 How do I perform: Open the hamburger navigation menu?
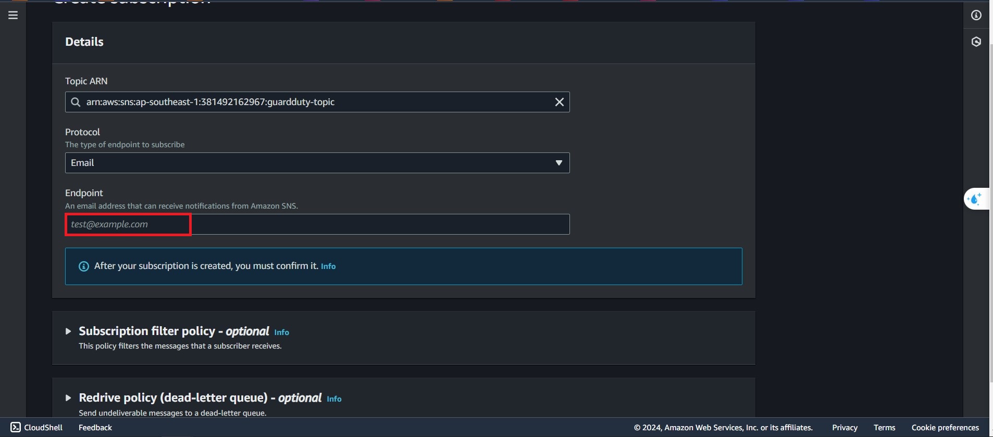pyautogui.click(x=13, y=15)
